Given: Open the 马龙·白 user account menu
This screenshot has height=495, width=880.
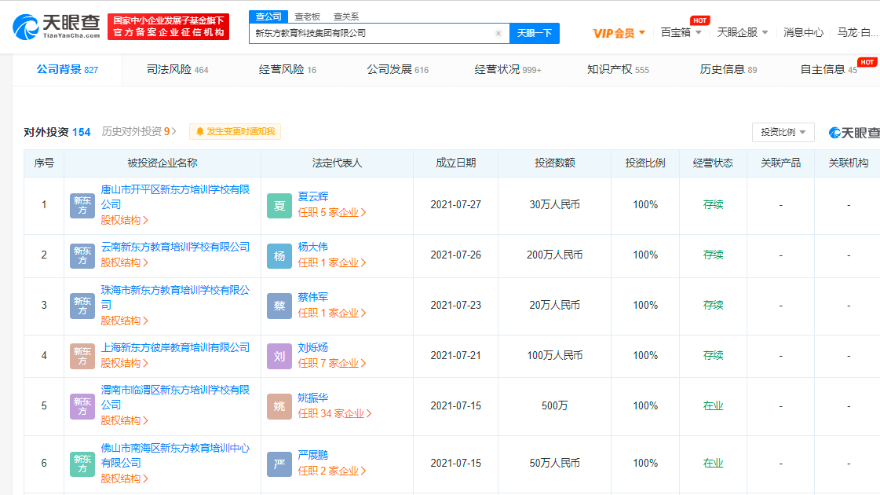Looking at the screenshot, I should (857, 32).
